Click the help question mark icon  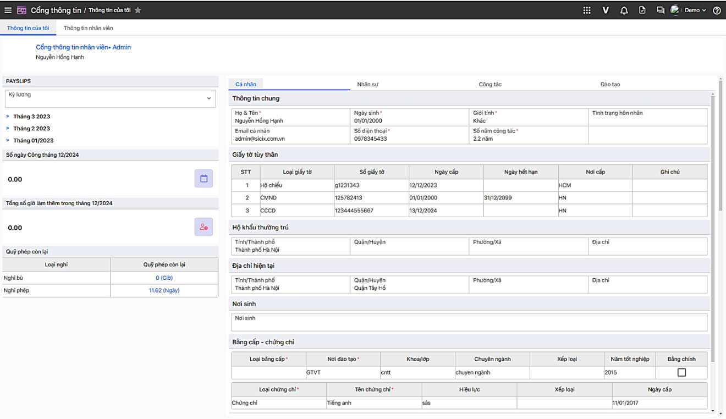[x=717, y=10]
